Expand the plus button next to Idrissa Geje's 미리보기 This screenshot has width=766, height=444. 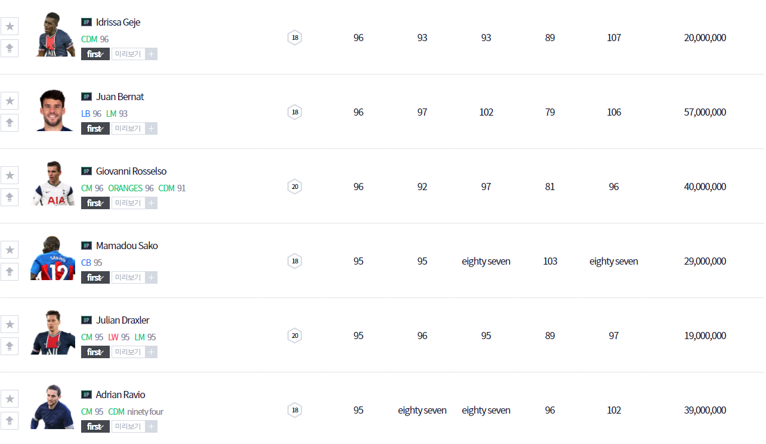pyautogui.click(x=152, y=54)
